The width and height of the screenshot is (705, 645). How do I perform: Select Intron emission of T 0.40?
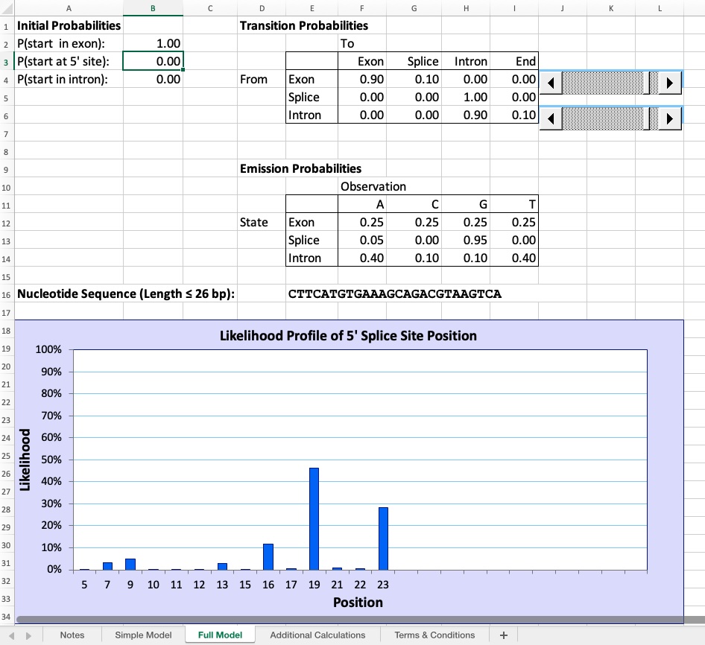[514, 258]
